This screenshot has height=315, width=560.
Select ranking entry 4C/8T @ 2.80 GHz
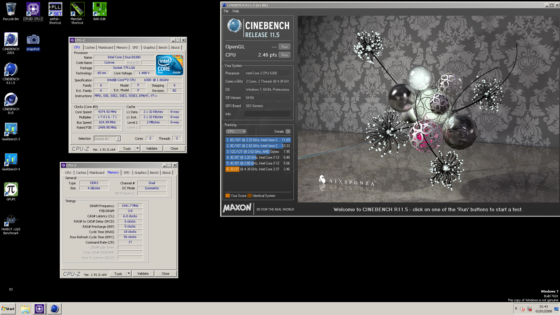tap(258, 163)
